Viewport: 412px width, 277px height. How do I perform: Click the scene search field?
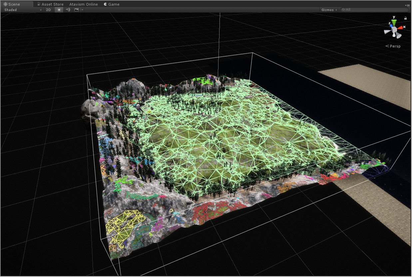[x=376, y=10]
